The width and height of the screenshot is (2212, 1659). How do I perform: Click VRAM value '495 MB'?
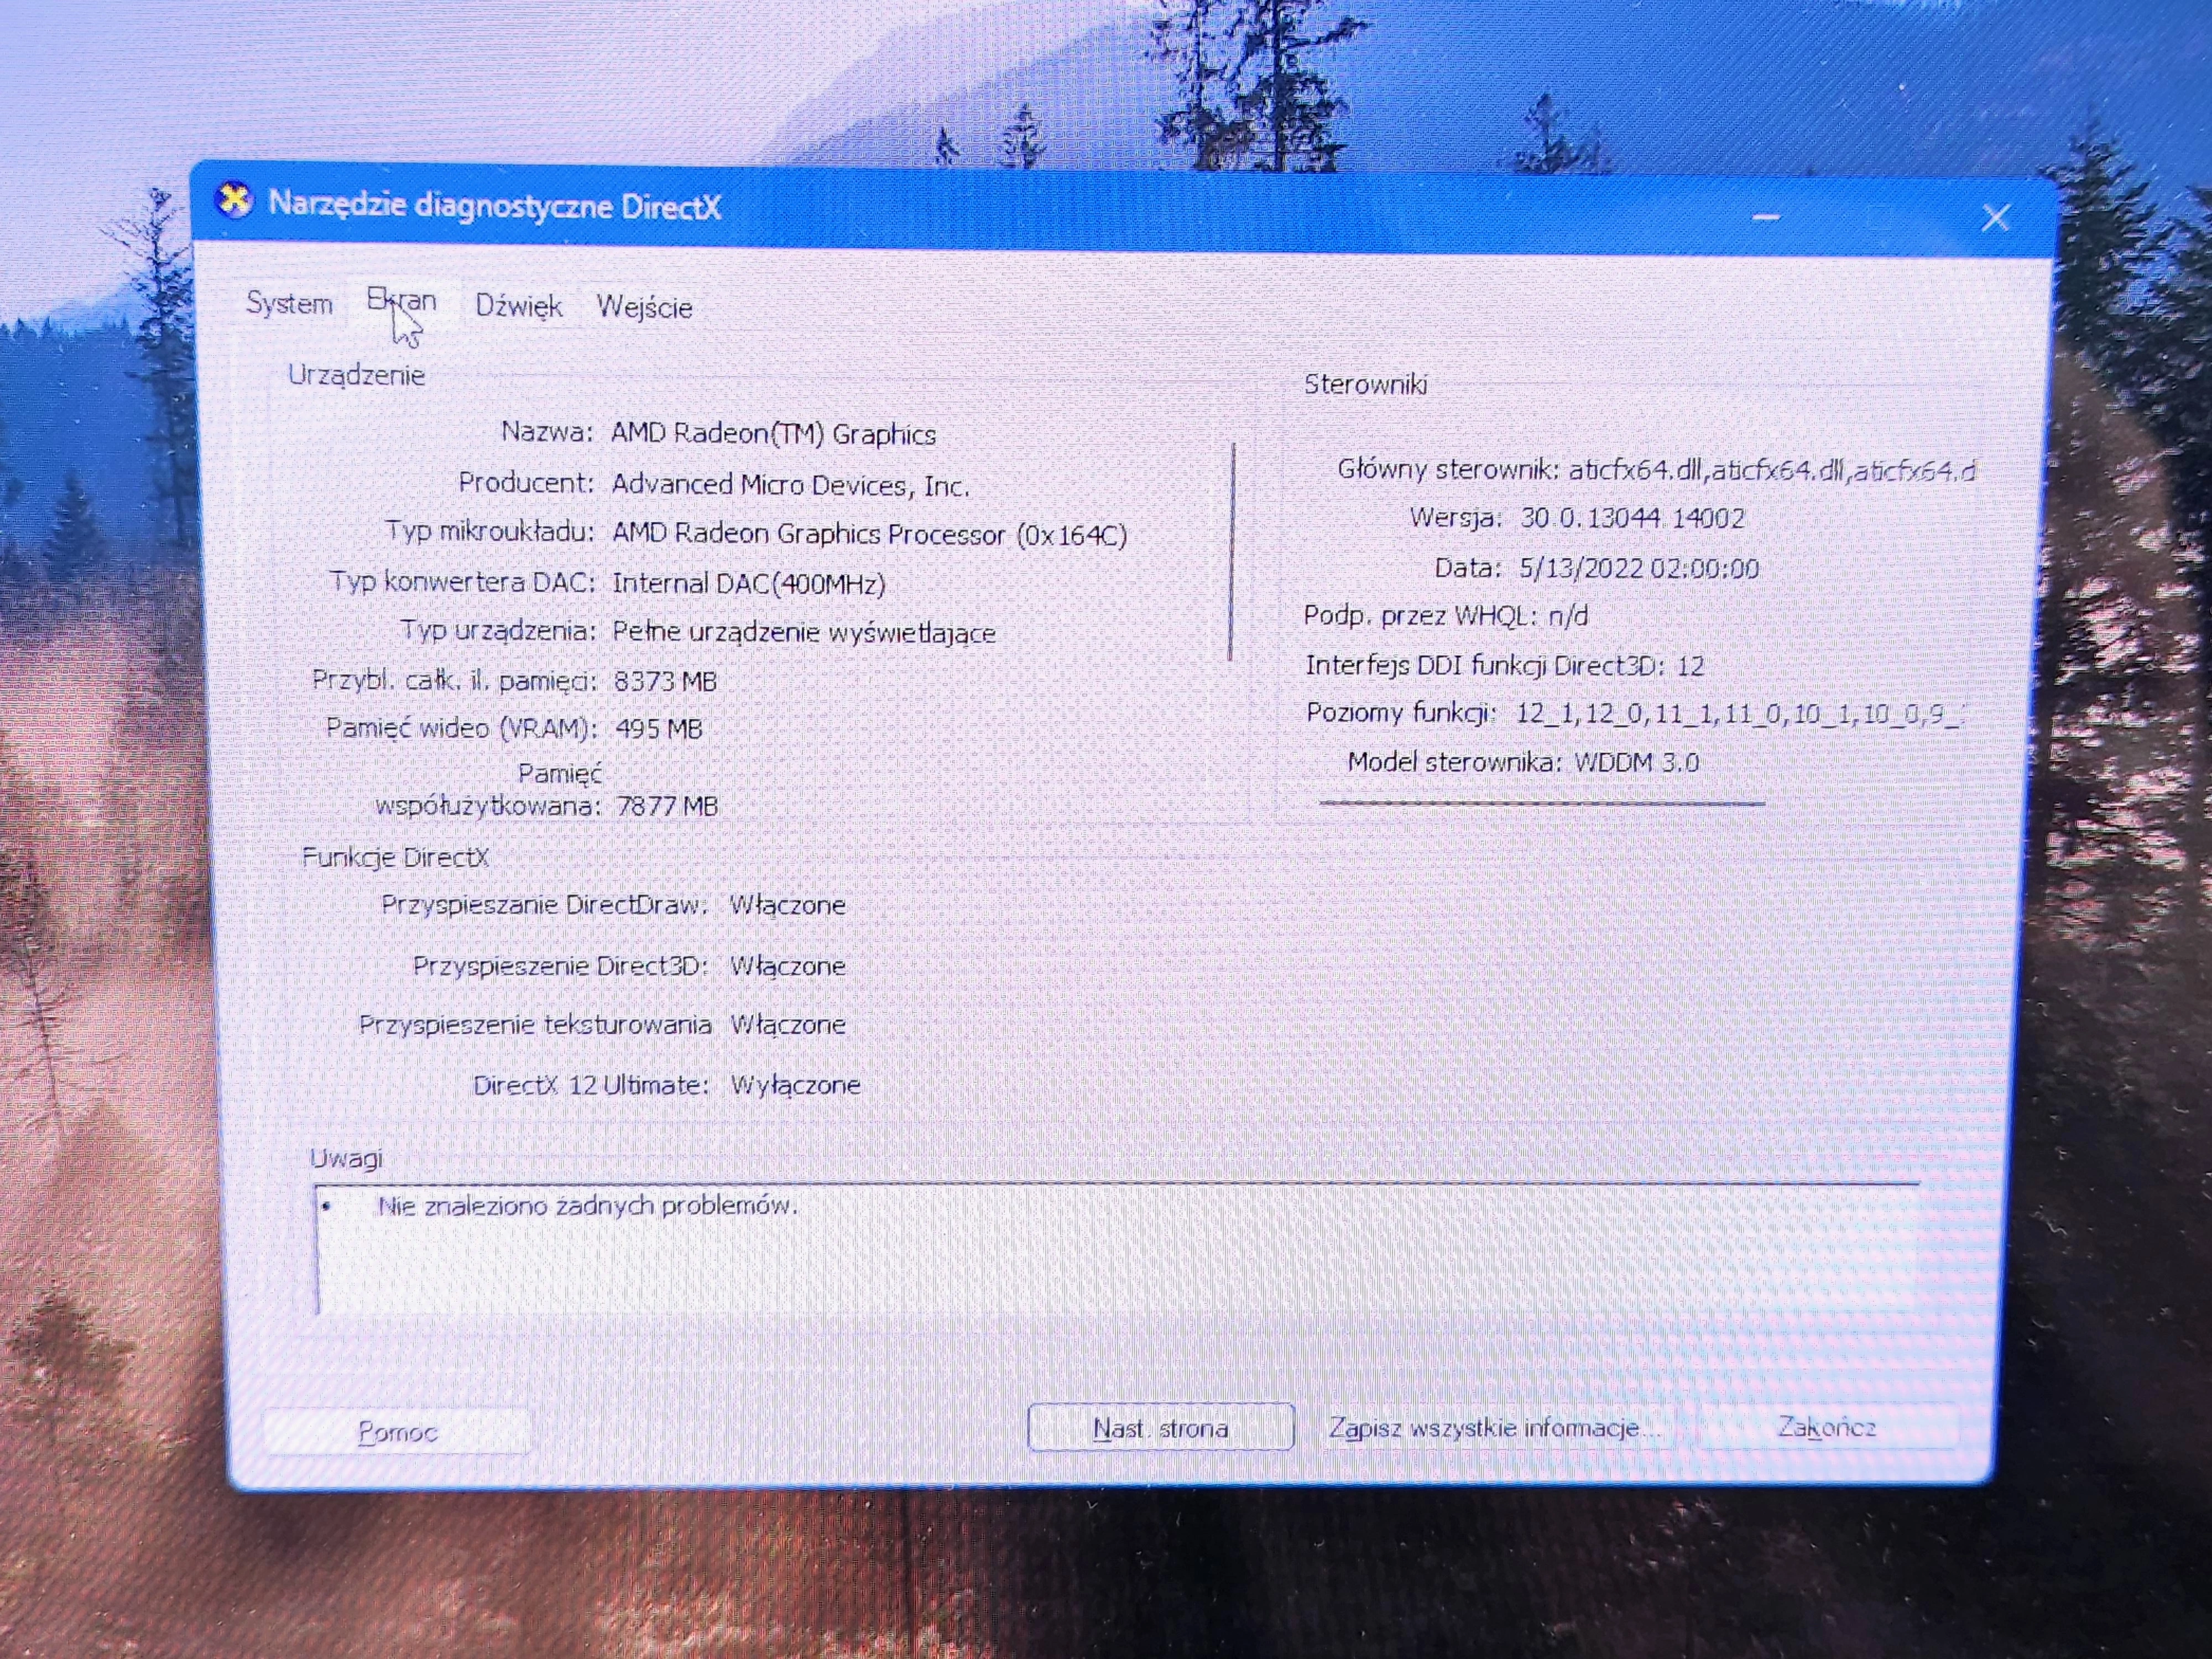click(659, 728)
